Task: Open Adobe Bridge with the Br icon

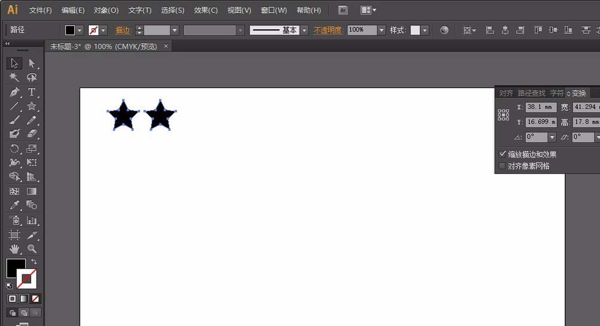Action: click(343, 10)
